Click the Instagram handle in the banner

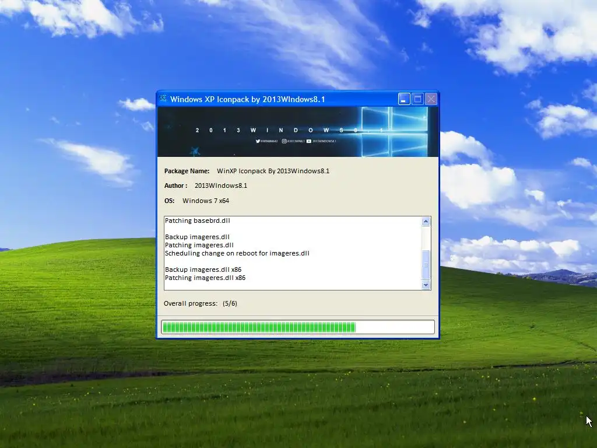pos(293,141)
